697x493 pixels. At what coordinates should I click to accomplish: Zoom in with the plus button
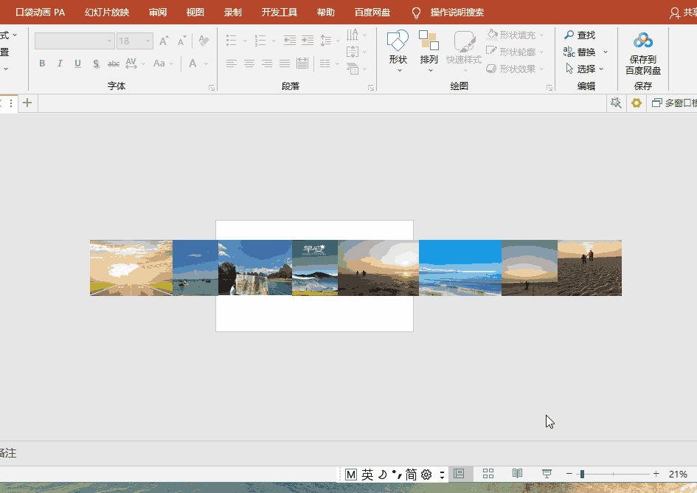pyautogui.click(x=656, y=475)
